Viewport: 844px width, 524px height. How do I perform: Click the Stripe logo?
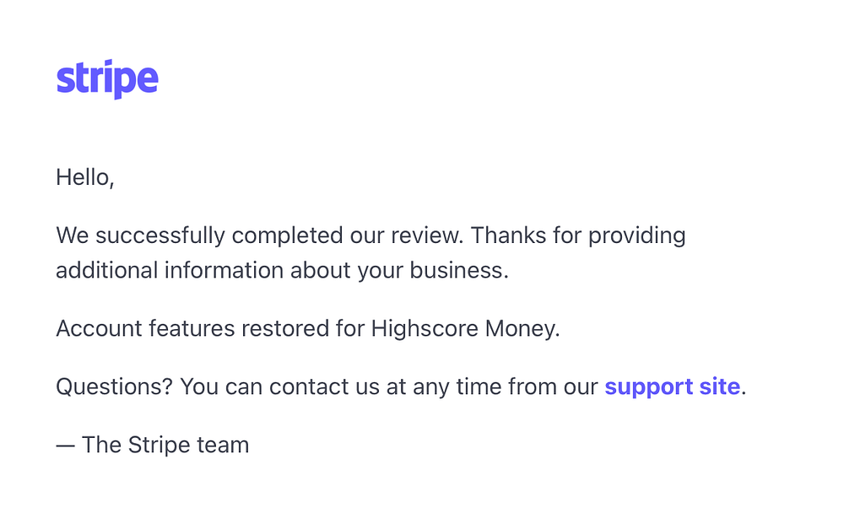(x=107, y=79)
